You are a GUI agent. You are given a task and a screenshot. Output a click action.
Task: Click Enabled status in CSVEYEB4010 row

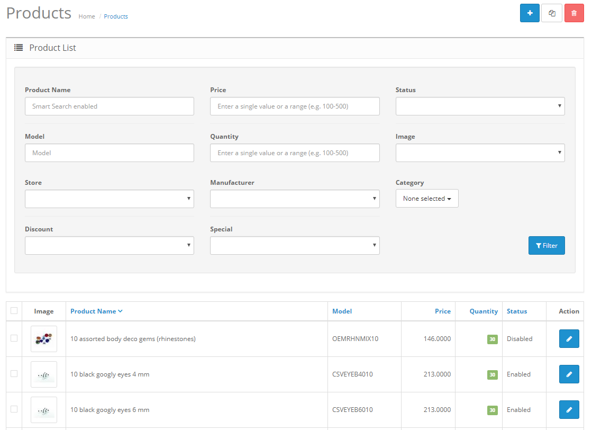[519, 374]
